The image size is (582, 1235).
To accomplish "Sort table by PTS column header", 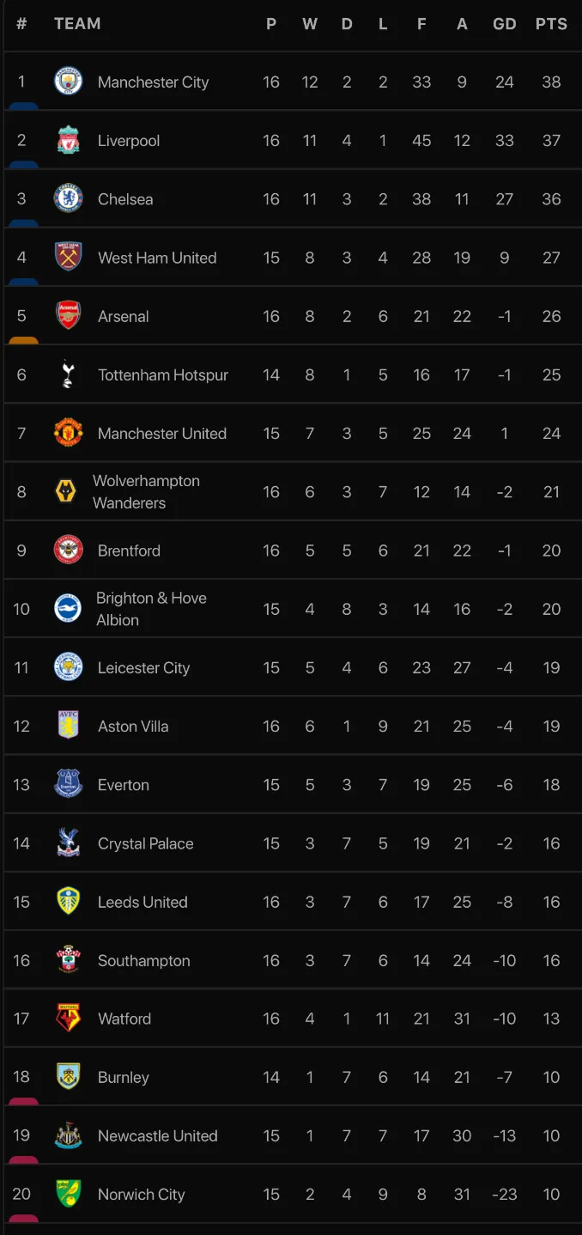I will [551, 24].
